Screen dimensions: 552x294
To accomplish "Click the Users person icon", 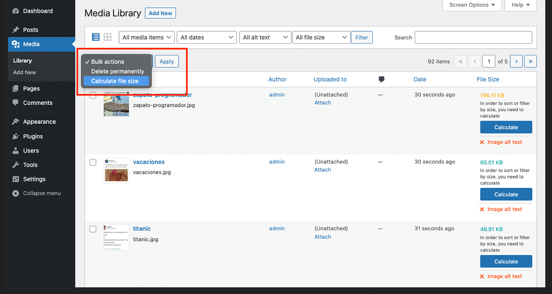I will 16,150.
